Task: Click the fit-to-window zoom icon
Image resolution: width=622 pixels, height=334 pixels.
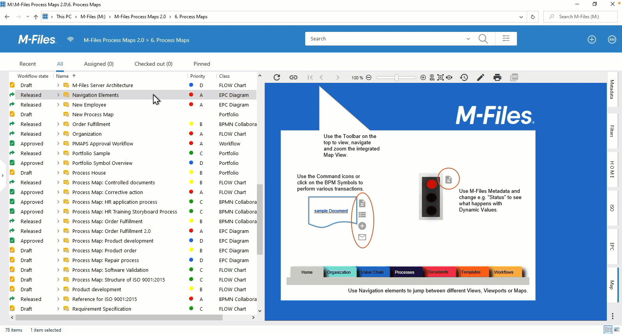Action: (x=441, y=77)
